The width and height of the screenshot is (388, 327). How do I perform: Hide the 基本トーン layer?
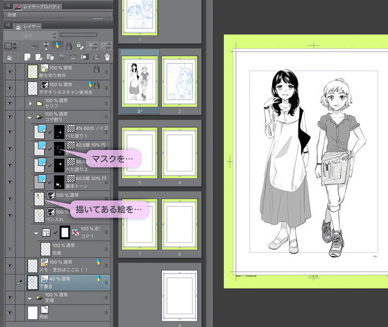click(x=10, y=182)
